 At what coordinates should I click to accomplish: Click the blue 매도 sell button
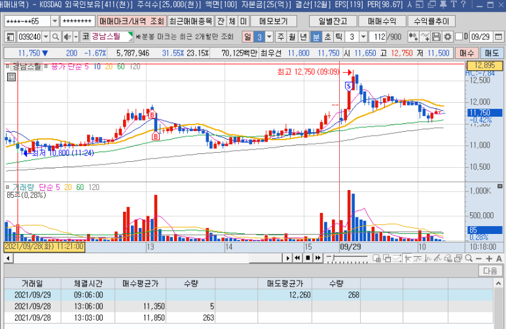(492, 53)
